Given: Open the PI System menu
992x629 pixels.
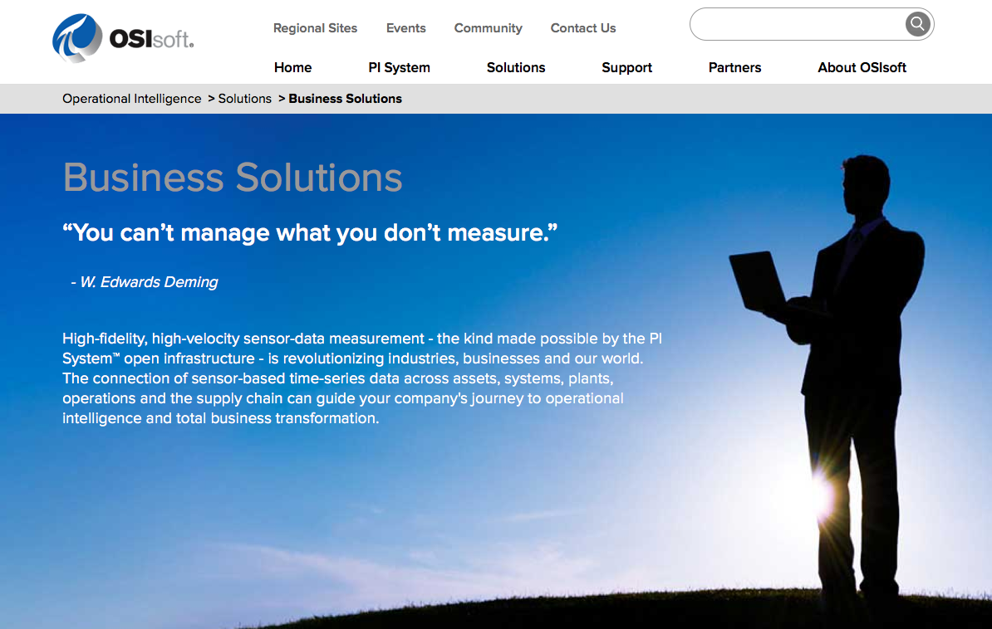Looking at the screenshot, I should coord(399,68).
